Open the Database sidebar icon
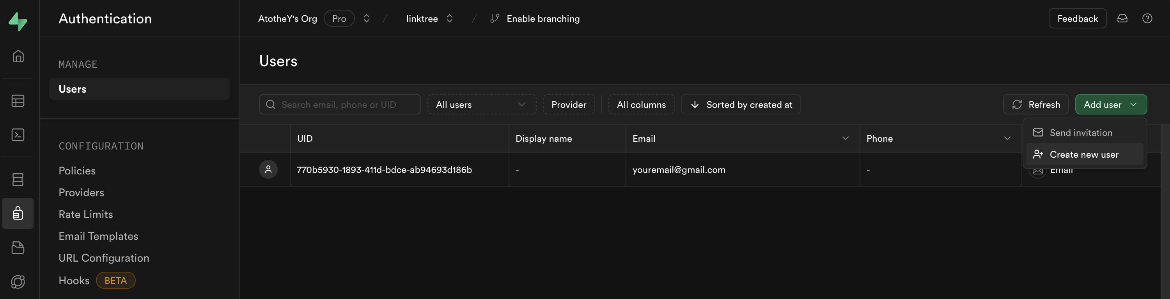Image resolution: width=1170 pixels, height=299 pixels. [18, 179]
